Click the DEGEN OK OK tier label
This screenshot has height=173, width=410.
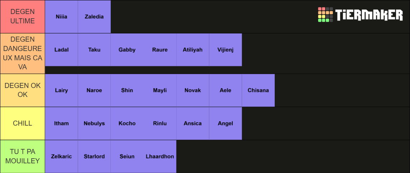pyautogui.click(x=23, y=90)
